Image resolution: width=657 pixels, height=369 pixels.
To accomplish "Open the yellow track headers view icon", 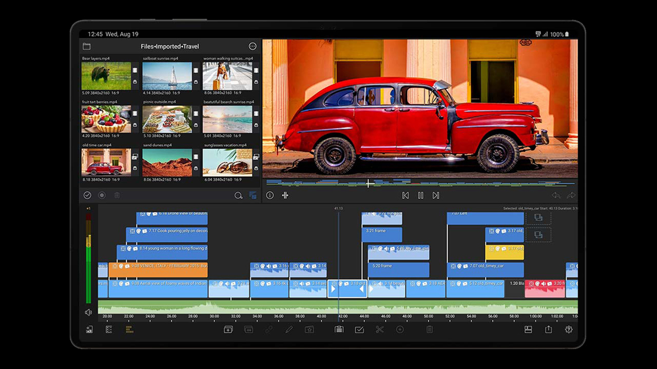I will [129, 330].
